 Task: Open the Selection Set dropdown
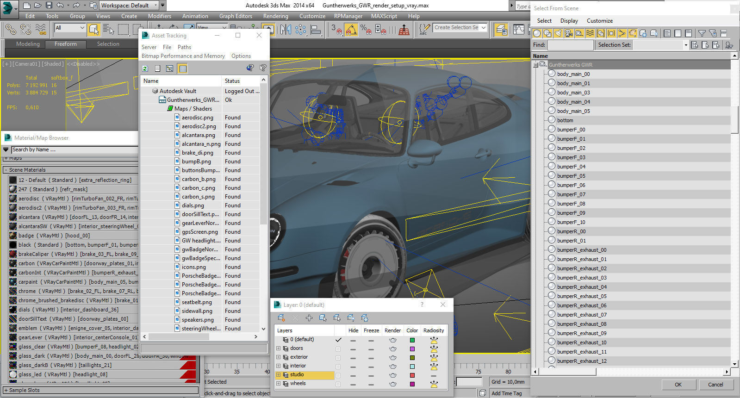pyautogui.click(x=685, y=45)
